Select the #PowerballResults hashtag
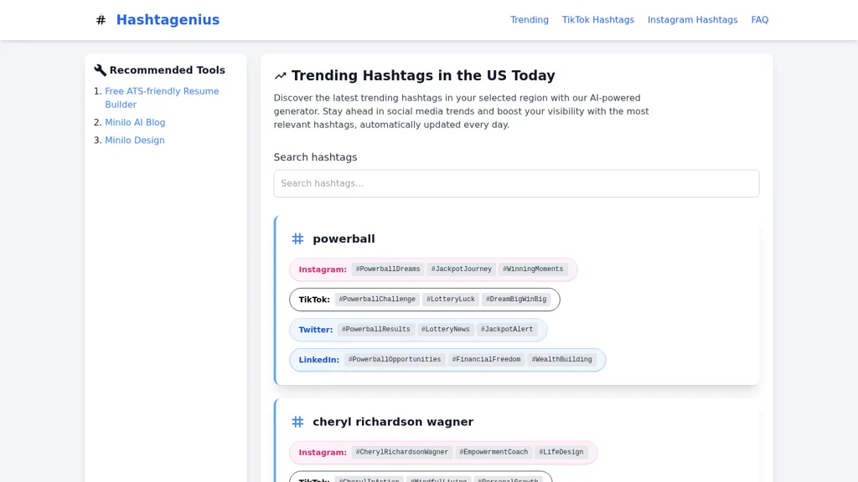Image resolution: width=858 pixels, height=482 pixels. [376, 330]
